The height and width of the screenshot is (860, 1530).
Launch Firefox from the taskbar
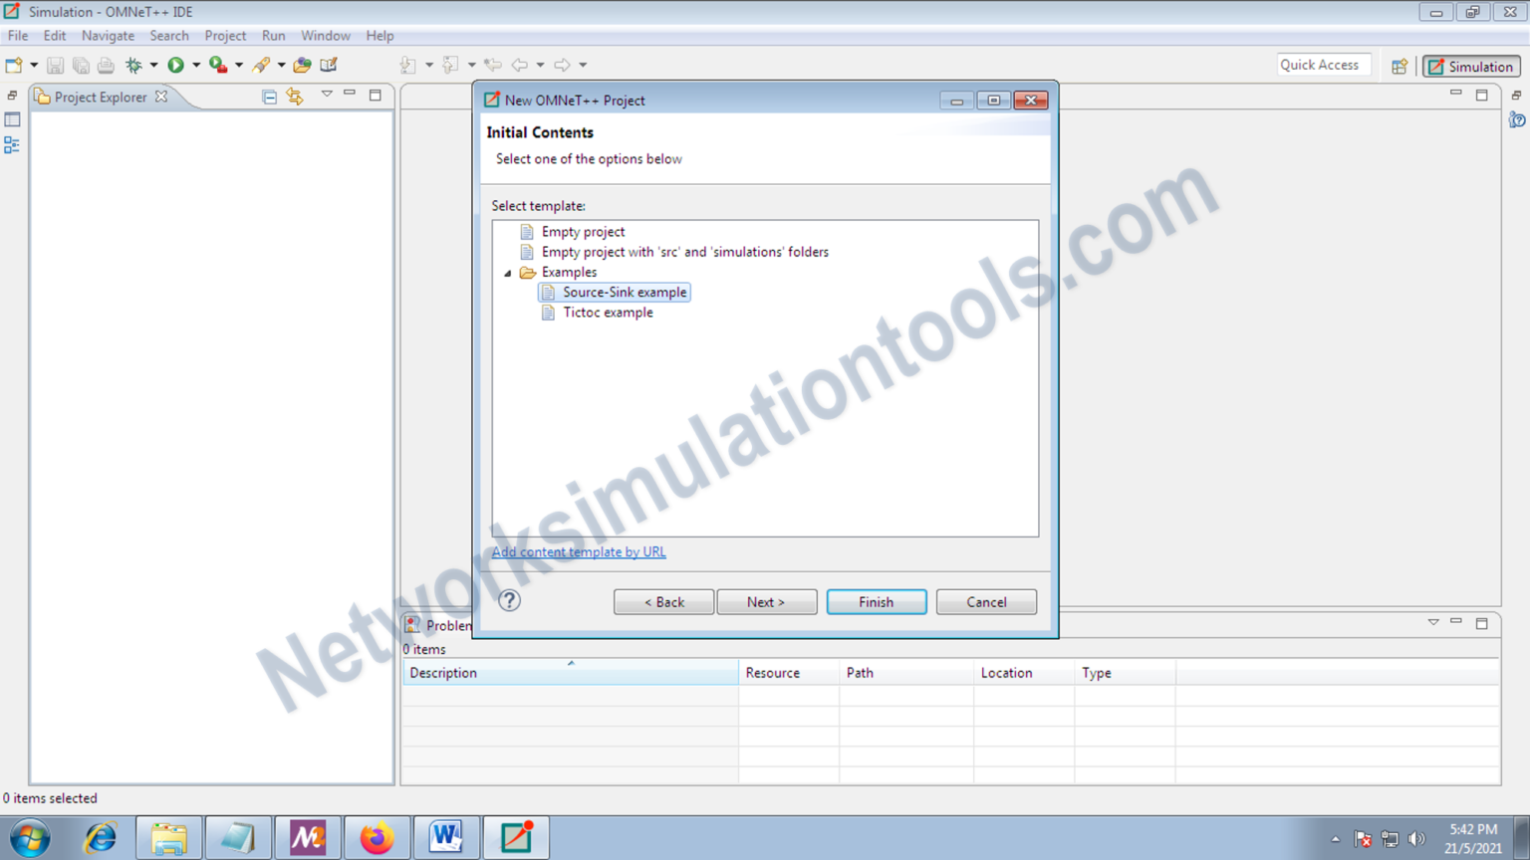[x=377, y=836]
